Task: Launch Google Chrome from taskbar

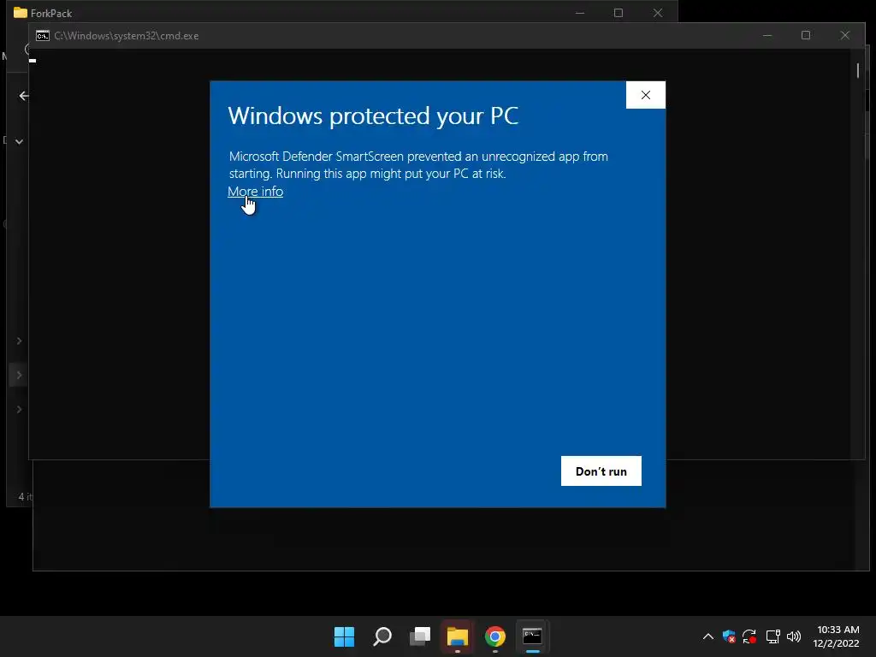Action: [x=495, y=636]
